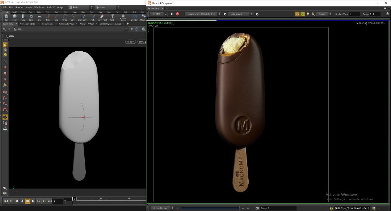The width and height of the screenshot is (391, 211).
Task: Toggle the highlighted snapping icon in viewport sidebar
Action: (x=5, y=117)
